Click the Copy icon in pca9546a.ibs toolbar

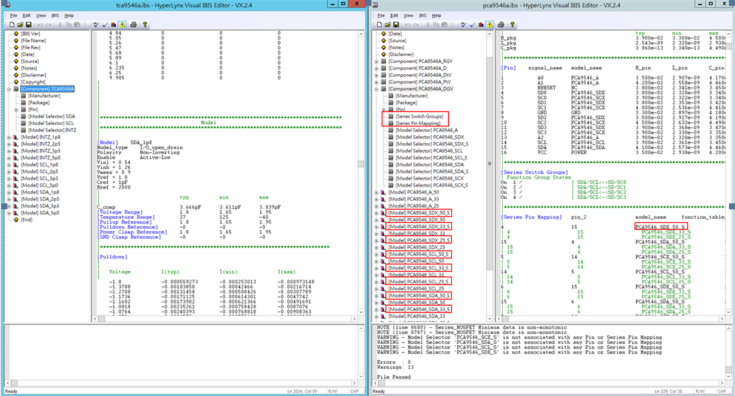pos(436,25)
